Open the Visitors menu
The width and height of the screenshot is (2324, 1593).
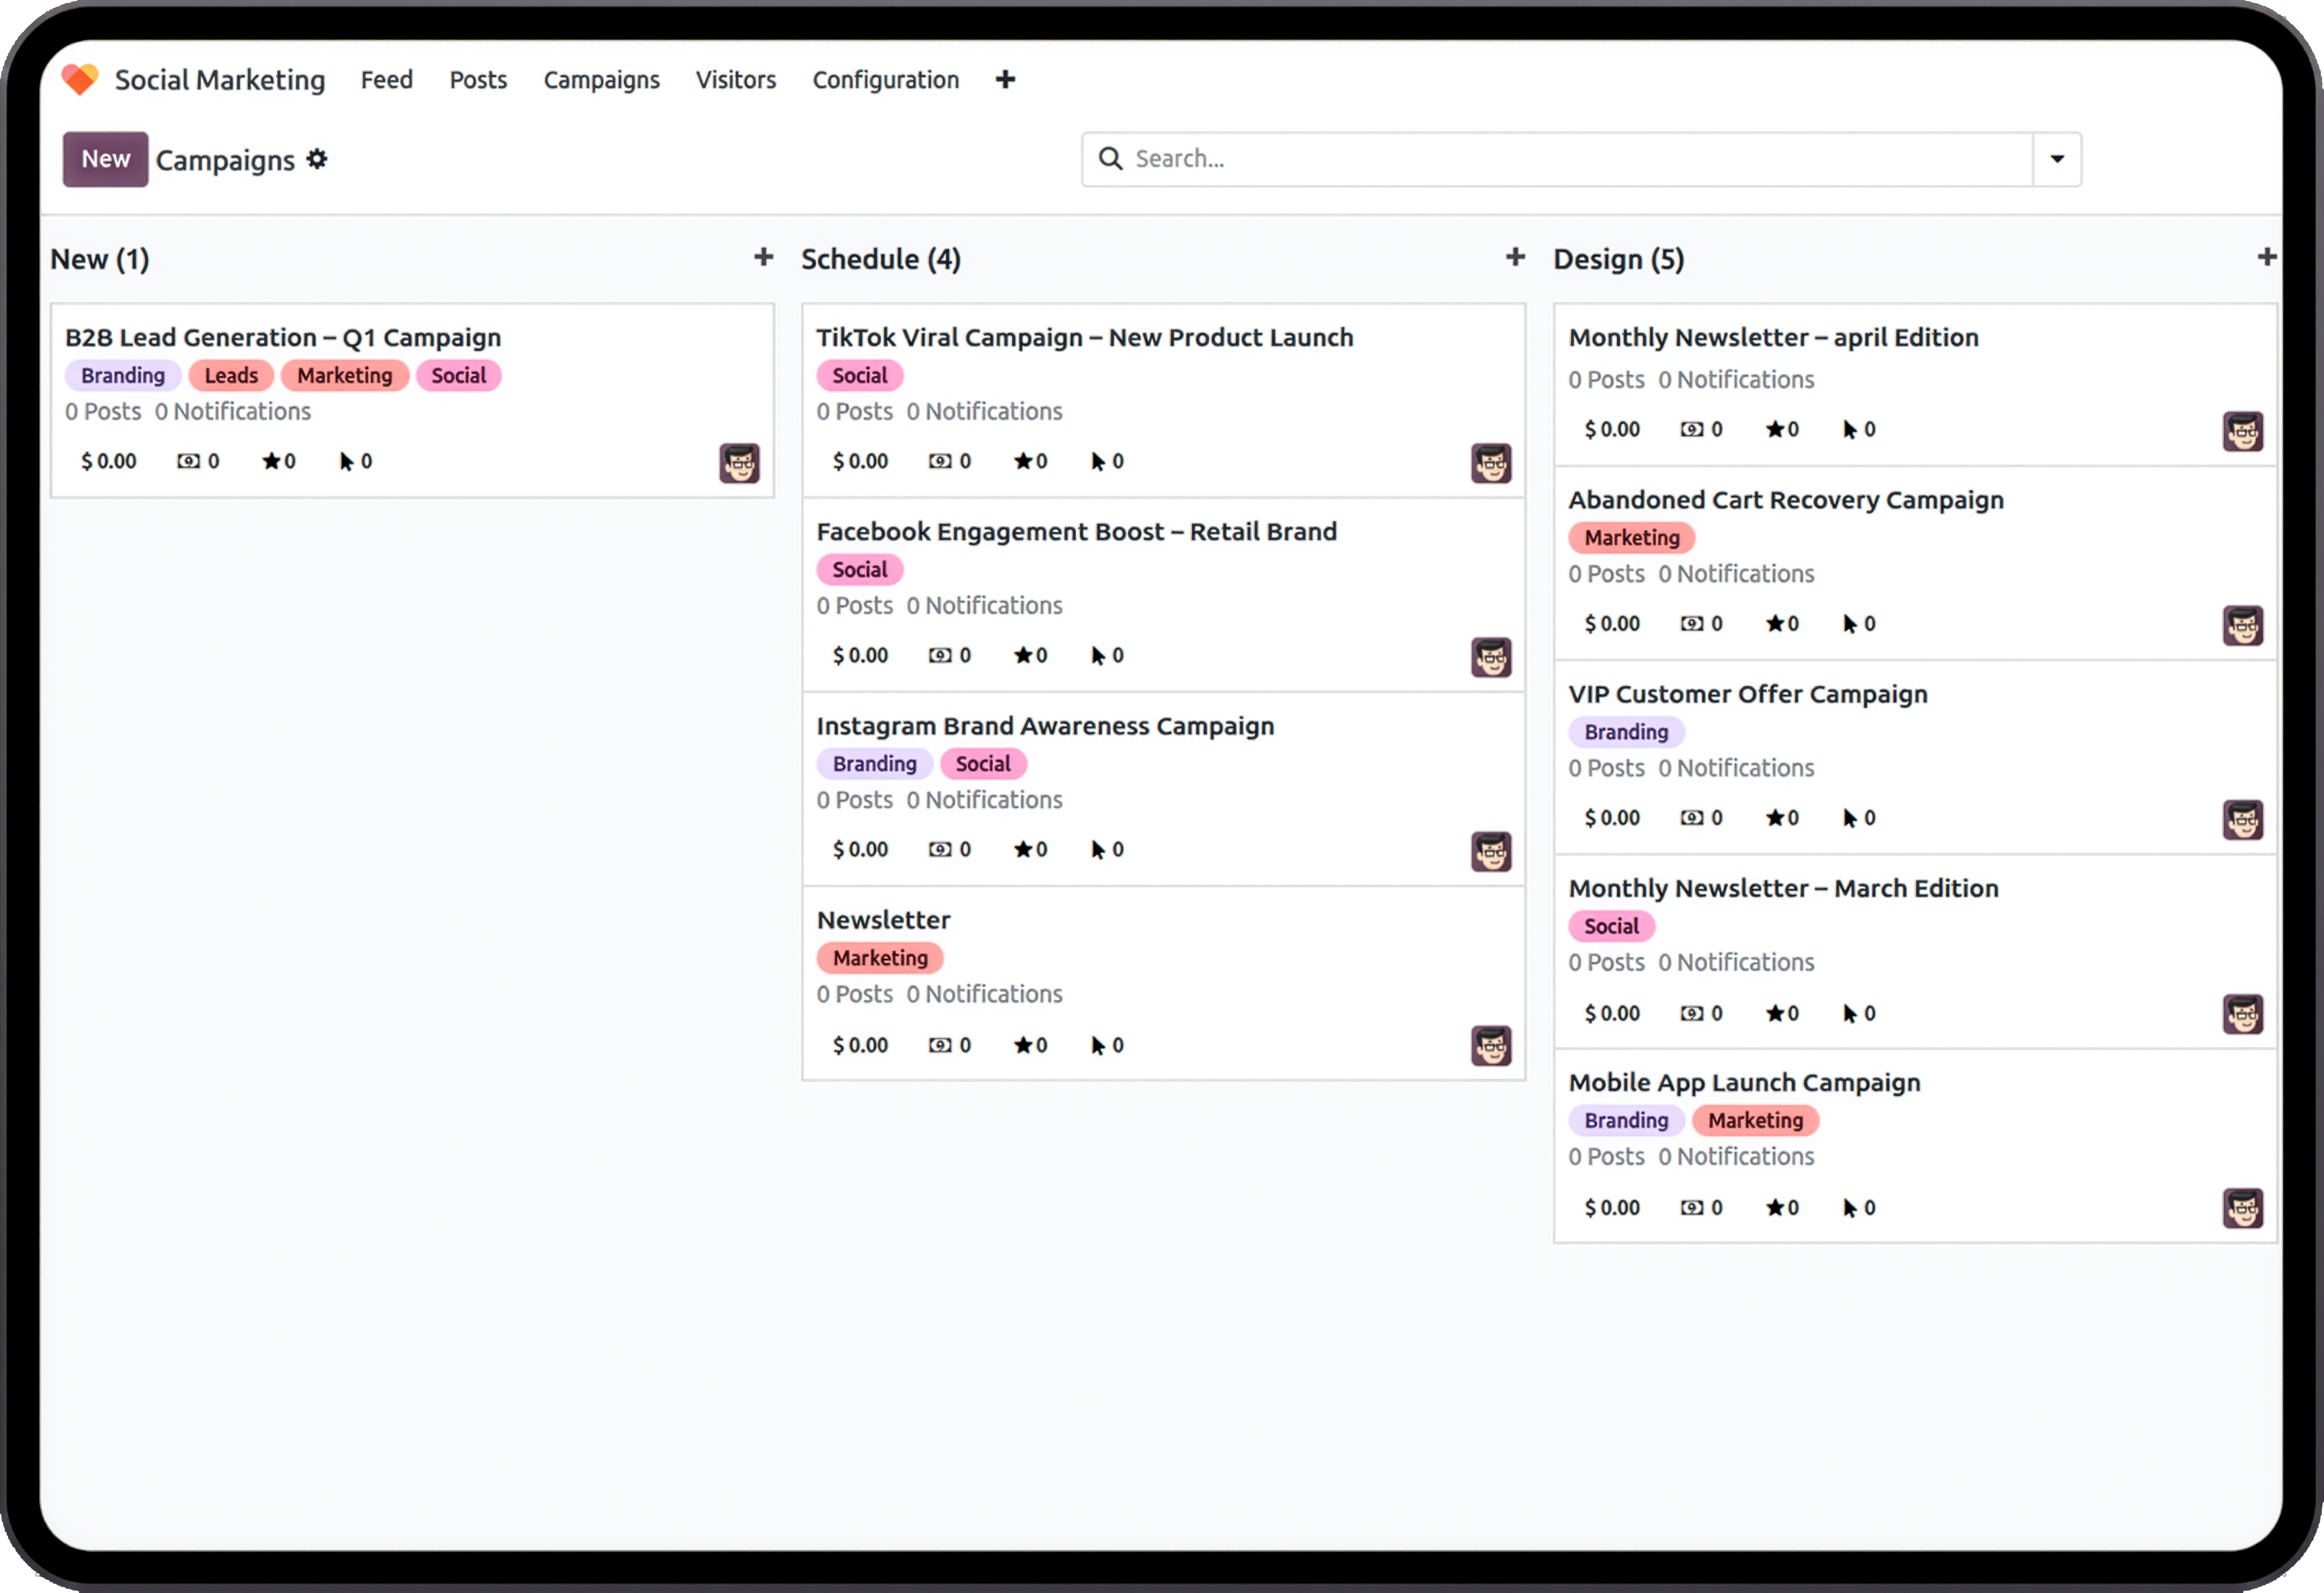coord(736,80)
